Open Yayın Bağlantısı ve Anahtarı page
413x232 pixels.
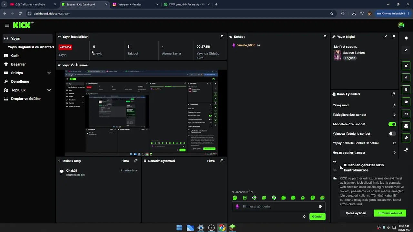pyautogui.click(x=31, y=47)
